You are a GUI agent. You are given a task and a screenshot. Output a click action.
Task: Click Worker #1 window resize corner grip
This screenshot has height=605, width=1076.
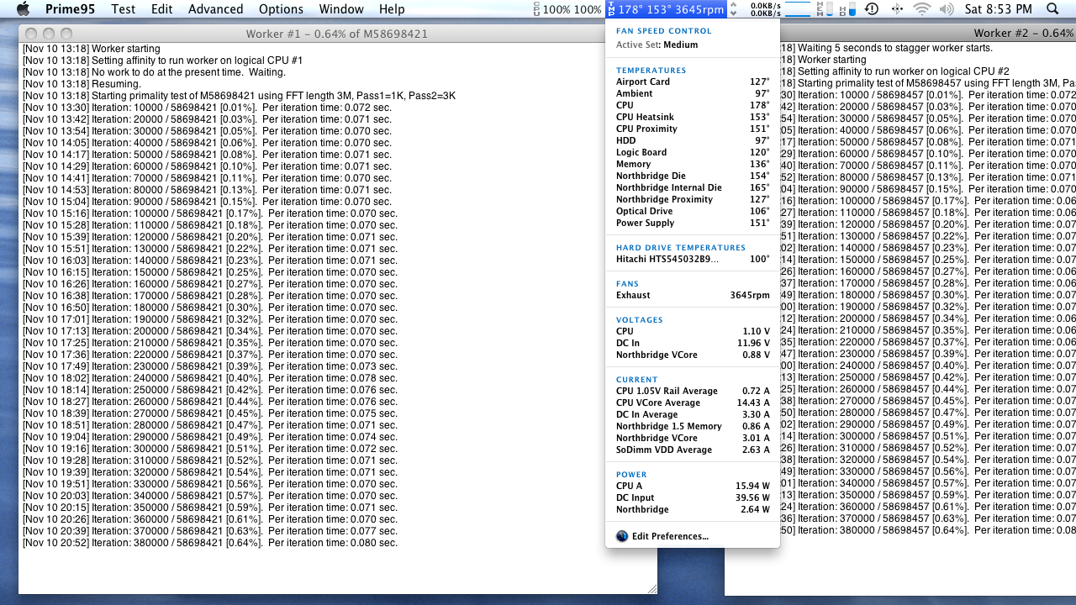click(651, 588)
